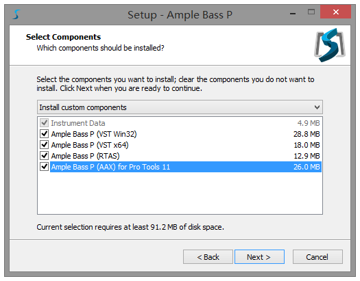Select the Ample Bass P (RTAS) row label
Image resolution: width=360 pixels, height=281 pixels.
pyautogui.click(x=85, y=156)
